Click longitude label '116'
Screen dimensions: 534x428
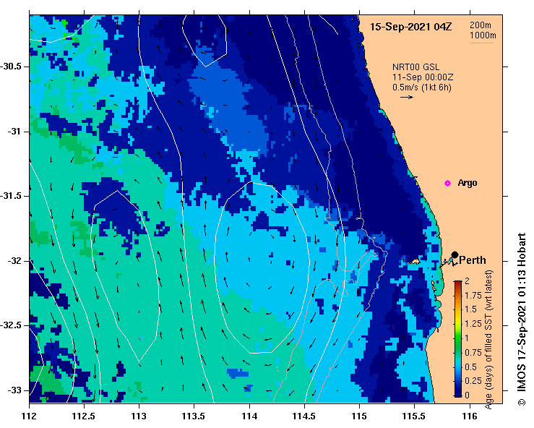[470, 416]
